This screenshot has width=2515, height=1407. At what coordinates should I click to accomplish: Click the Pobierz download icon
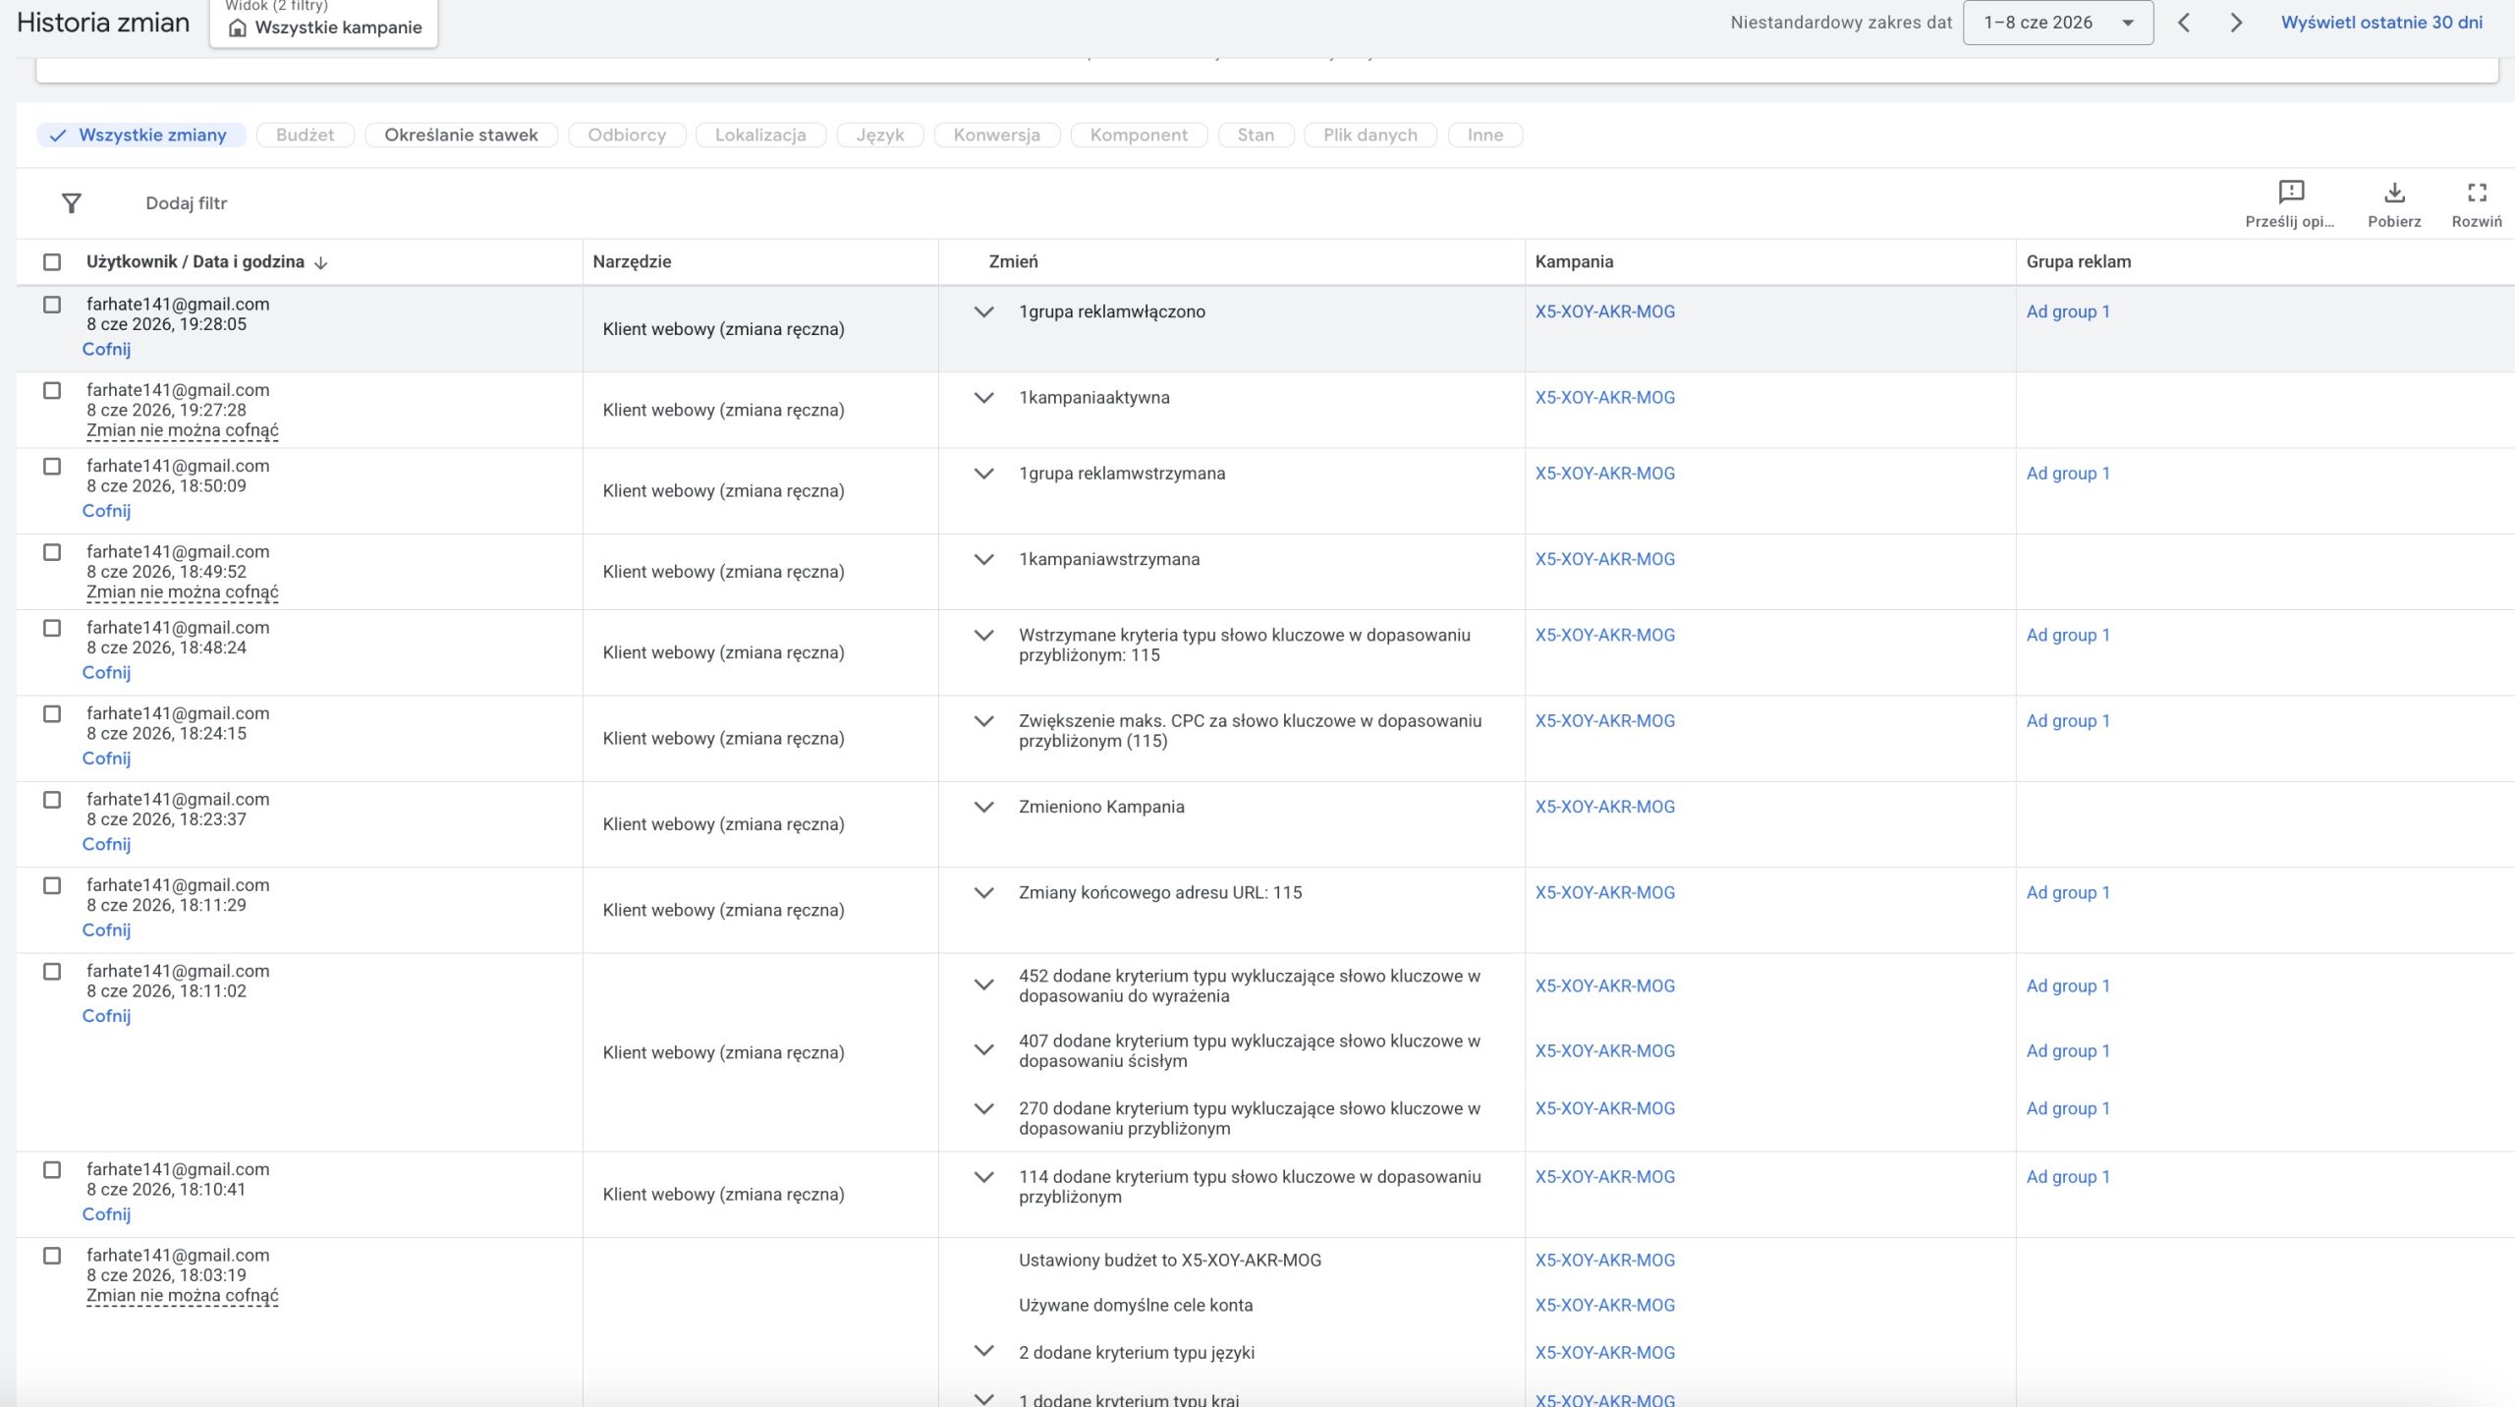tap(2394, 192)
